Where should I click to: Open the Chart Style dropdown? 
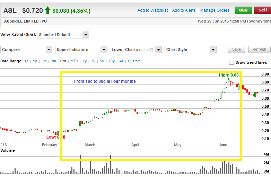tap(191, 50)
